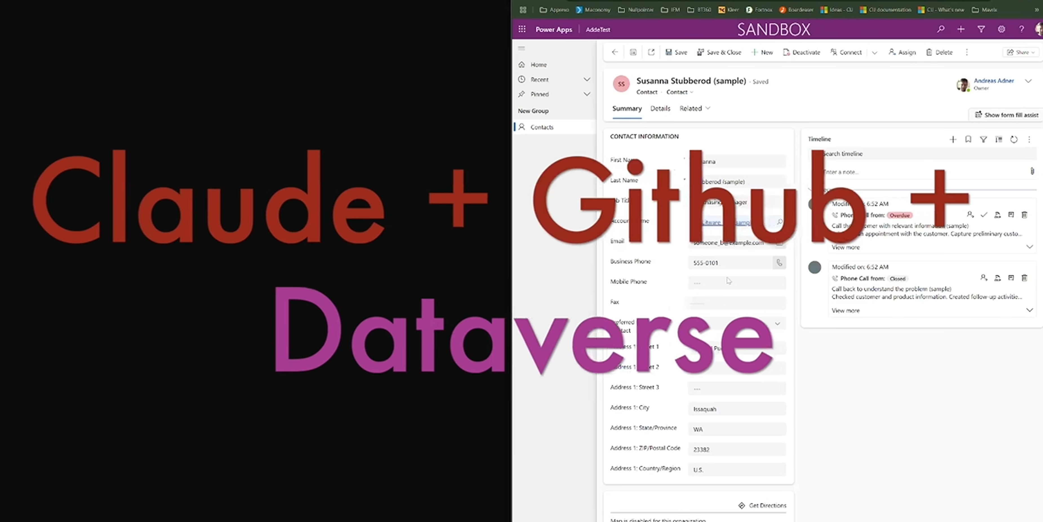Image resolution: width=1043 pixels, height=522 pixels.
Task: Open the CU documentation bookmark
Action: coord(886,10)
